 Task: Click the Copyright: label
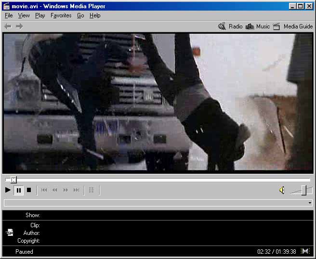coord(28,241)
